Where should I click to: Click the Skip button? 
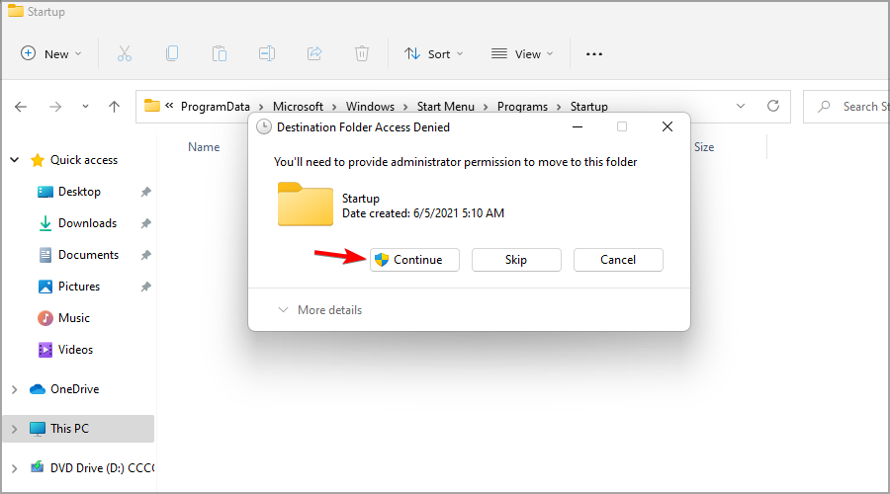(x=516, y=260)
